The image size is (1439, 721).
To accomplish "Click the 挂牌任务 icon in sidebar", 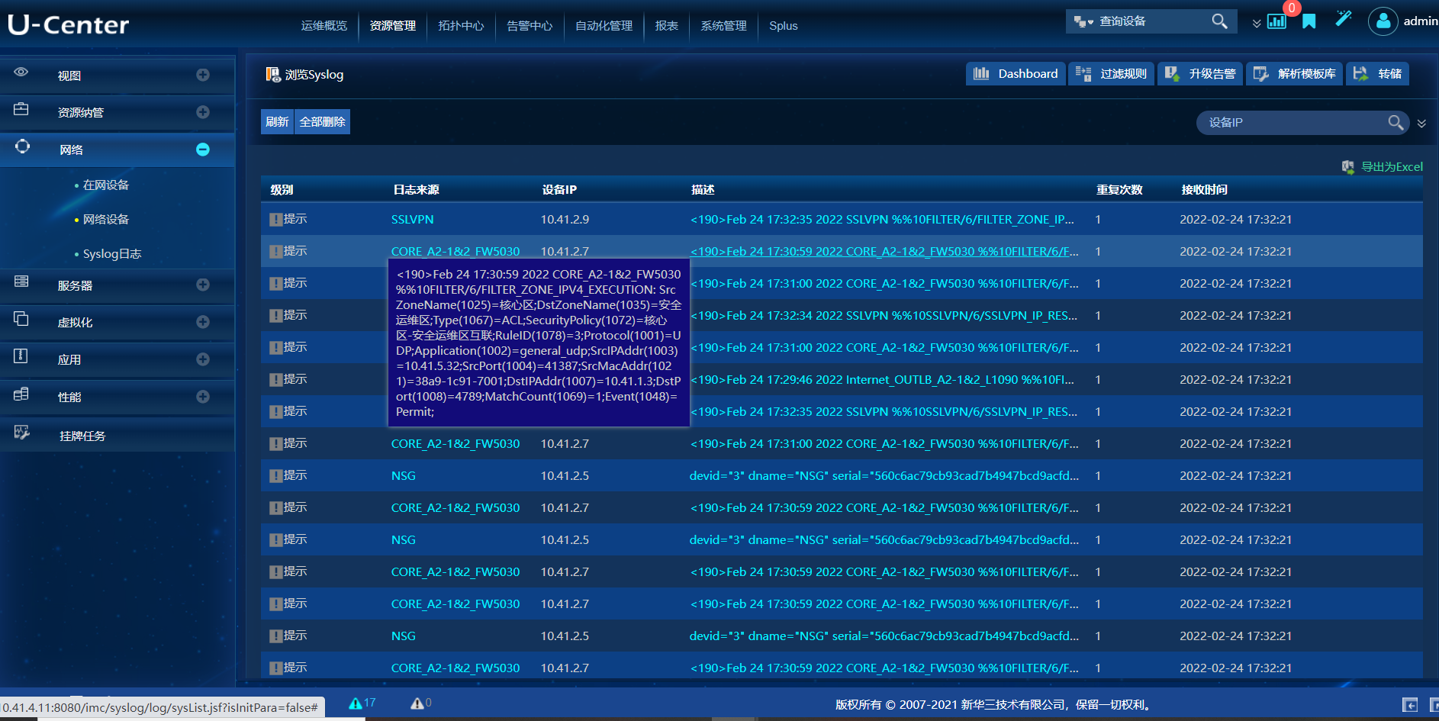I will coord(22,433).
